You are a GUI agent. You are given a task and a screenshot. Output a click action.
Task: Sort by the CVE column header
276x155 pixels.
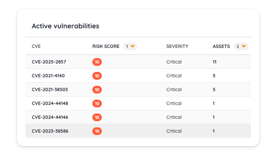[x=36, y=46]
